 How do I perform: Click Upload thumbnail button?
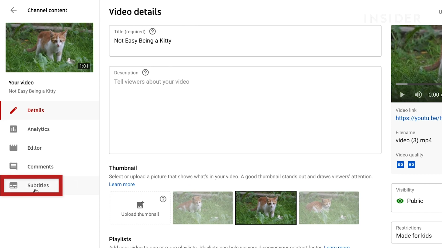[140, 208]
